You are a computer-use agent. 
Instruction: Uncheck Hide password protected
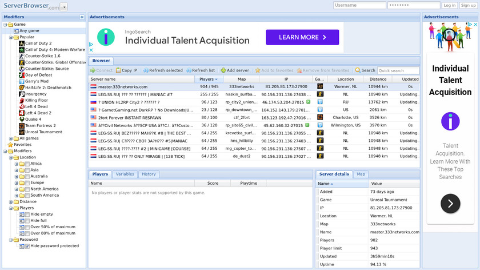click(27, 246)
